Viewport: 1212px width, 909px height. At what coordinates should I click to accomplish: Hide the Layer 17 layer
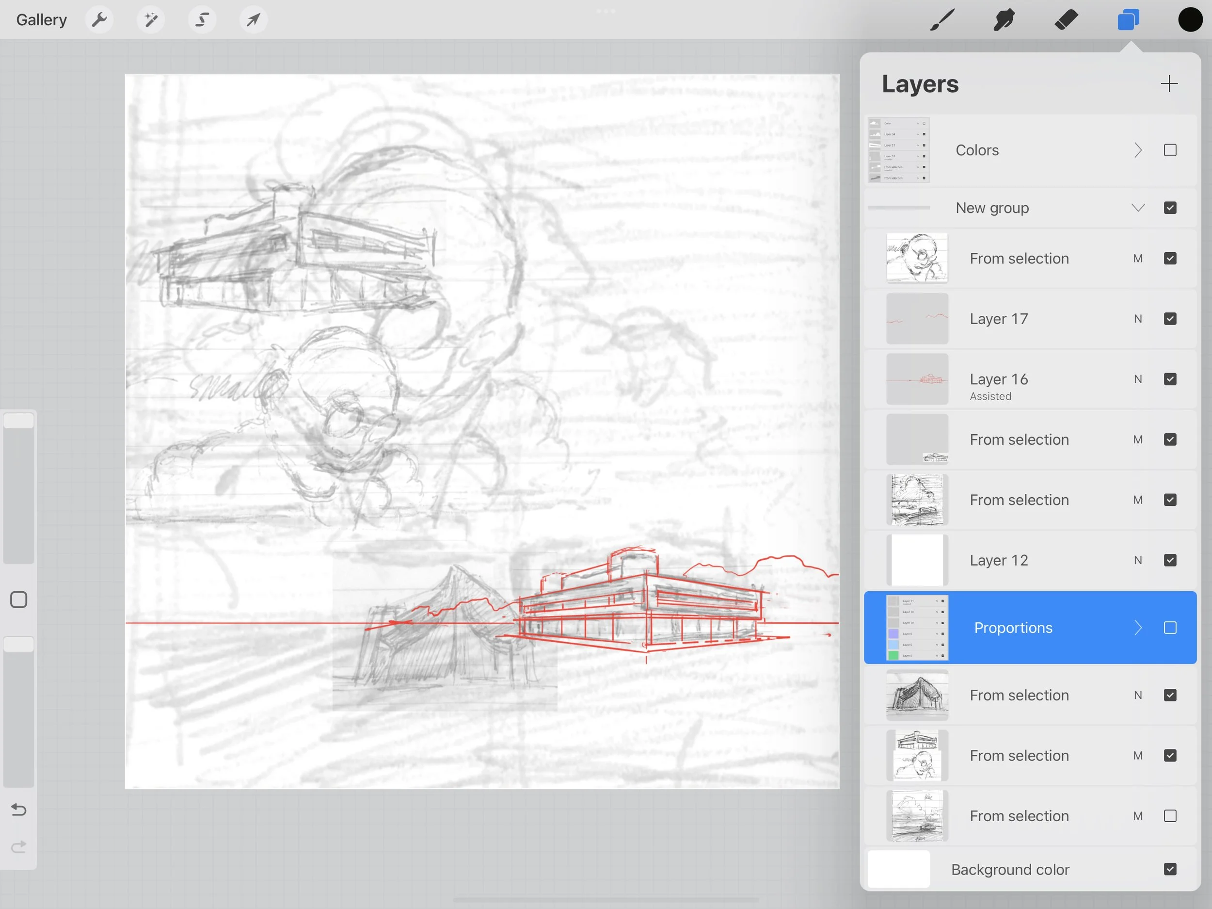tap(1170, 319)
